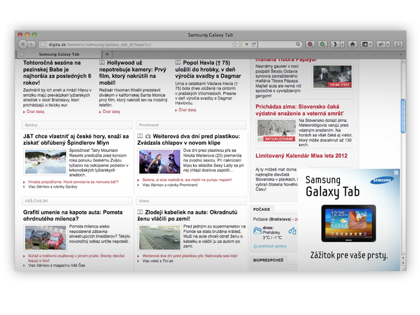Open Hollywood už nepotrebuje kamery article

(x=133, y=73)
